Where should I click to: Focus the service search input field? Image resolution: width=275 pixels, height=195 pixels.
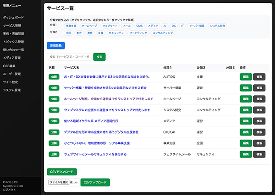click(69, 57)
